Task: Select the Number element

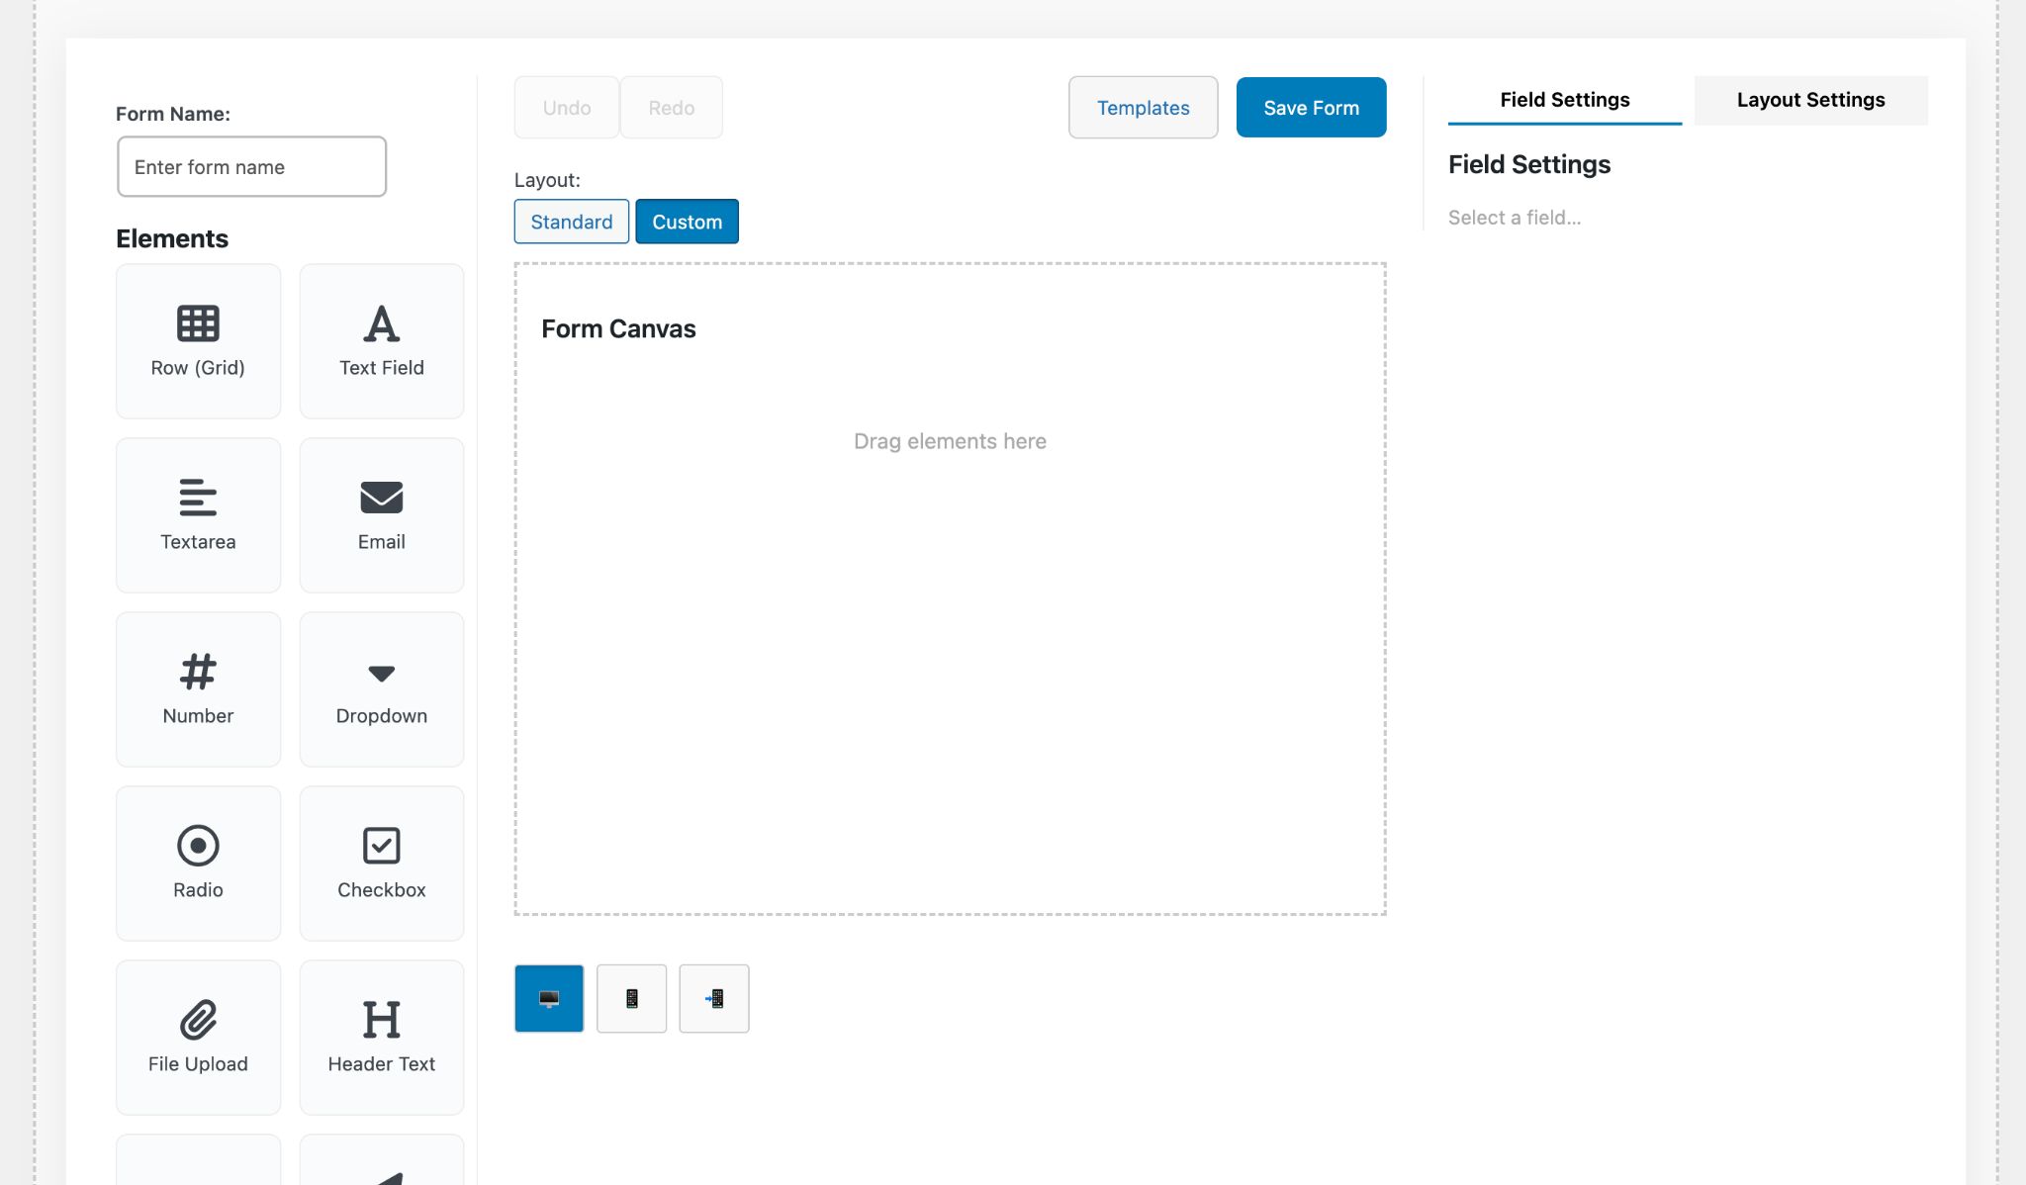Action: click(198, 688)
